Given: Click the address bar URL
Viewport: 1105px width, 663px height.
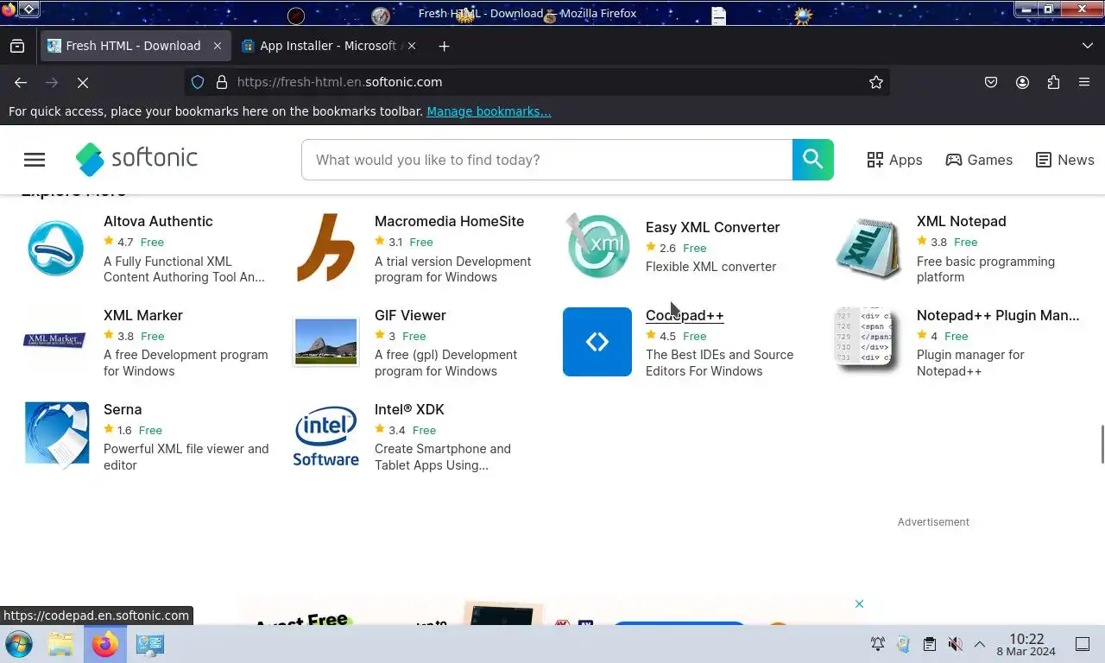Looking at the screenshot, I should click(339, 82).
